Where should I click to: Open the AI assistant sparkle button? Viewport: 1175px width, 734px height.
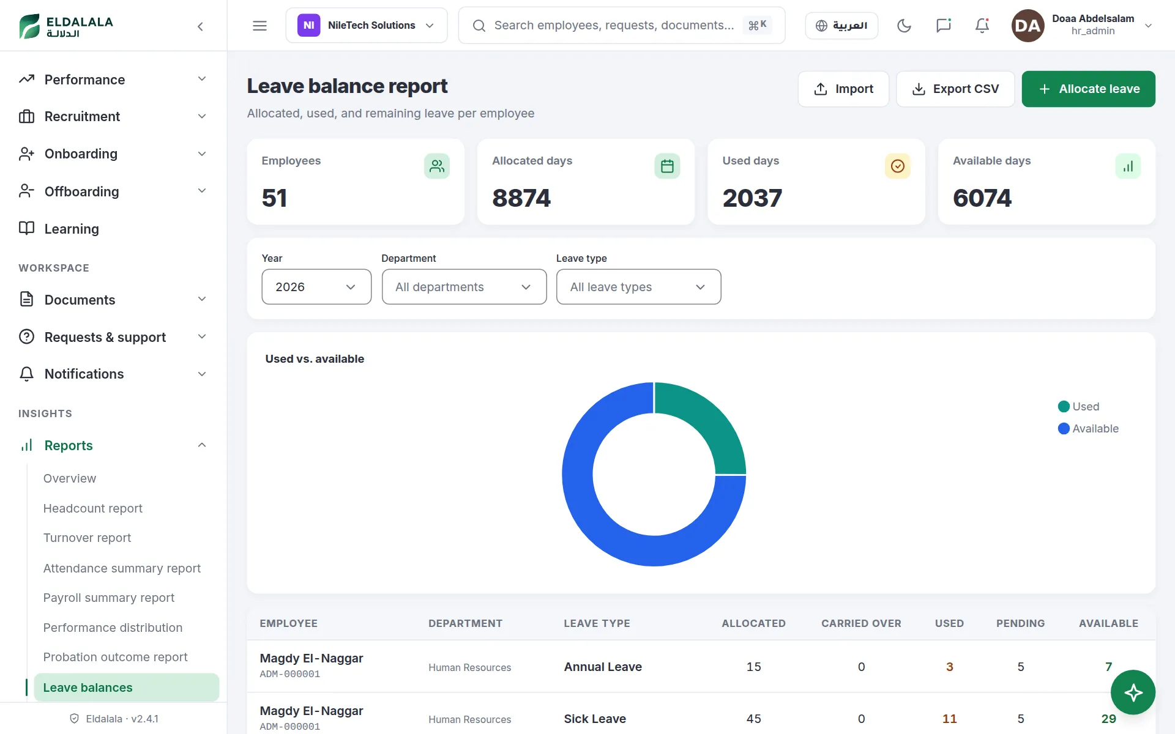coord(1133,692)
